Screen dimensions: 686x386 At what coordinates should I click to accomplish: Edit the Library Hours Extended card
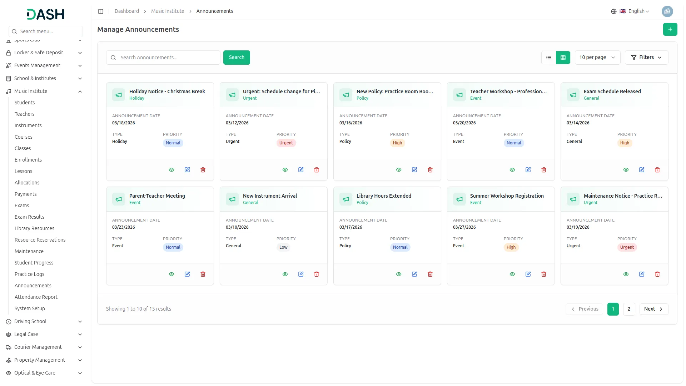[414, 274]
